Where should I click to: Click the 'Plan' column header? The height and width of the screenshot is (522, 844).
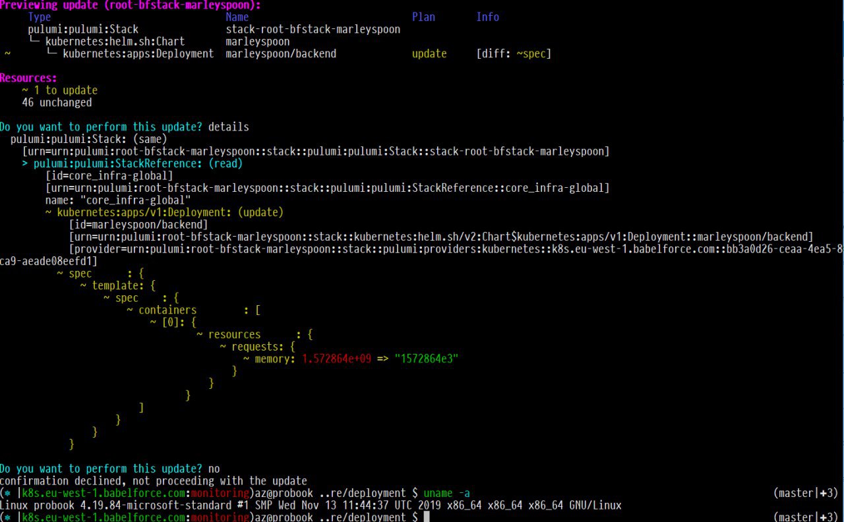click(423, 17)
